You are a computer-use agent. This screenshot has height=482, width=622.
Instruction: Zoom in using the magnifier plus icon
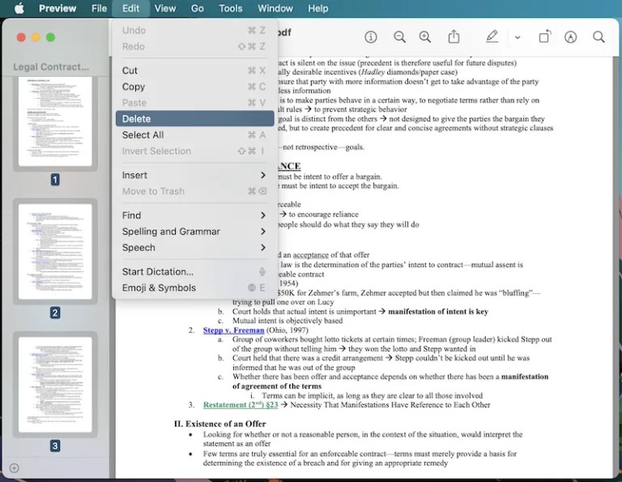(x=425, y=37)
